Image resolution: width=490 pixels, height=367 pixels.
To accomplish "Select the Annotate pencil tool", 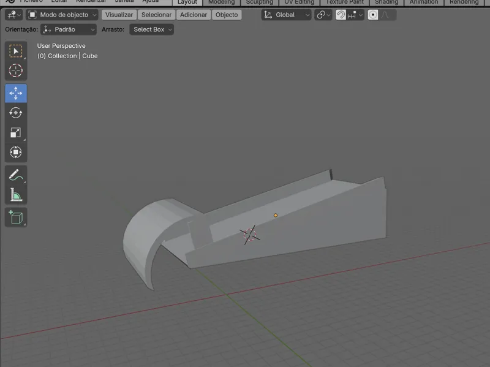I will tap(16, 175).
